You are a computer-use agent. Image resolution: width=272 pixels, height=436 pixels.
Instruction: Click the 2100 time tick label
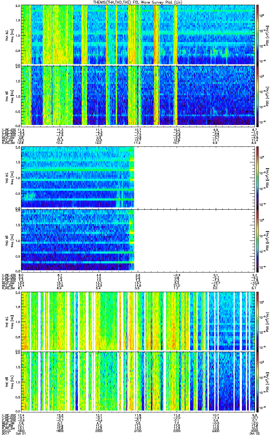pos(138,430)
